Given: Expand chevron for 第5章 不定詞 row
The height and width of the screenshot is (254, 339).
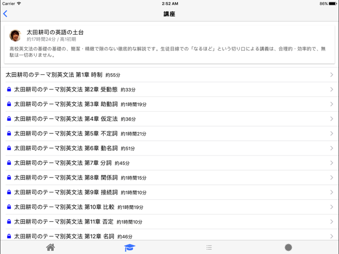Looking at the screenshot, I should [332, 133].
